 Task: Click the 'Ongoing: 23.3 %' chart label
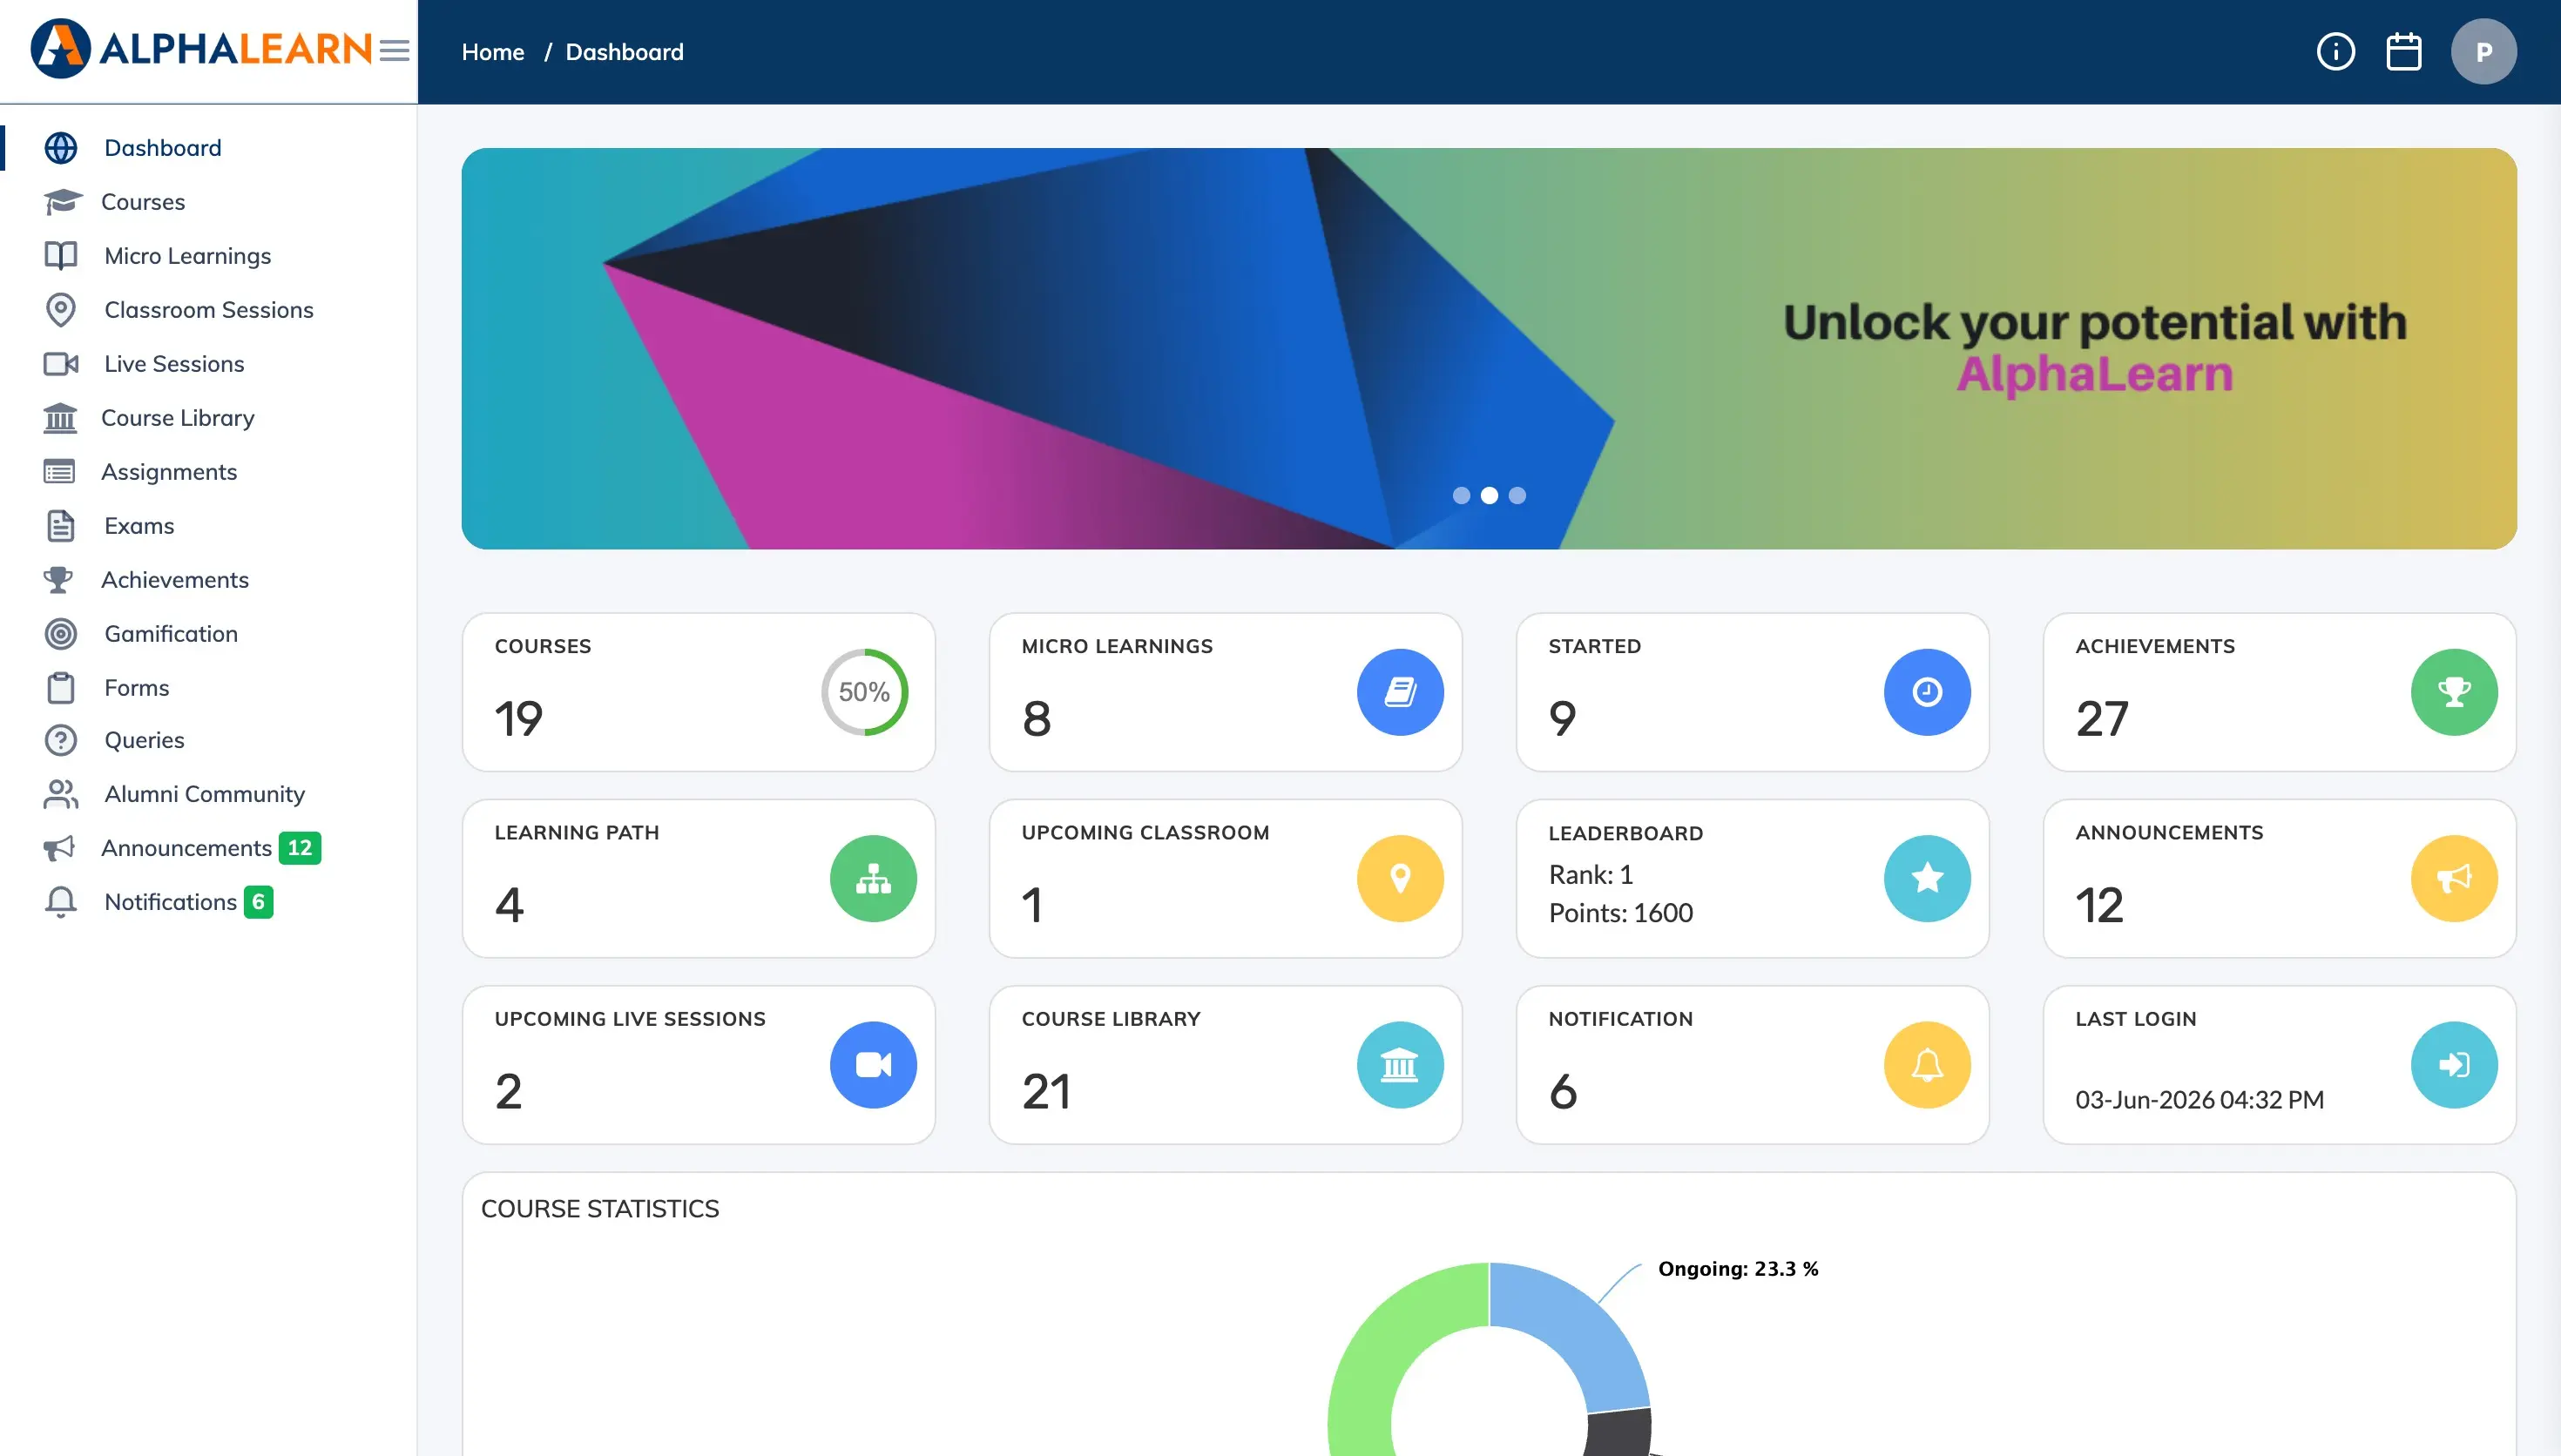[1738, 1269]
